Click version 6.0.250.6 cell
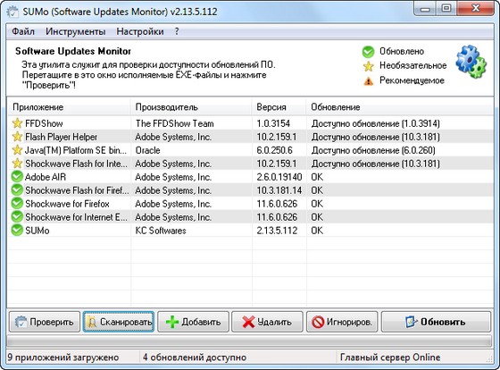 coord(275,150)
